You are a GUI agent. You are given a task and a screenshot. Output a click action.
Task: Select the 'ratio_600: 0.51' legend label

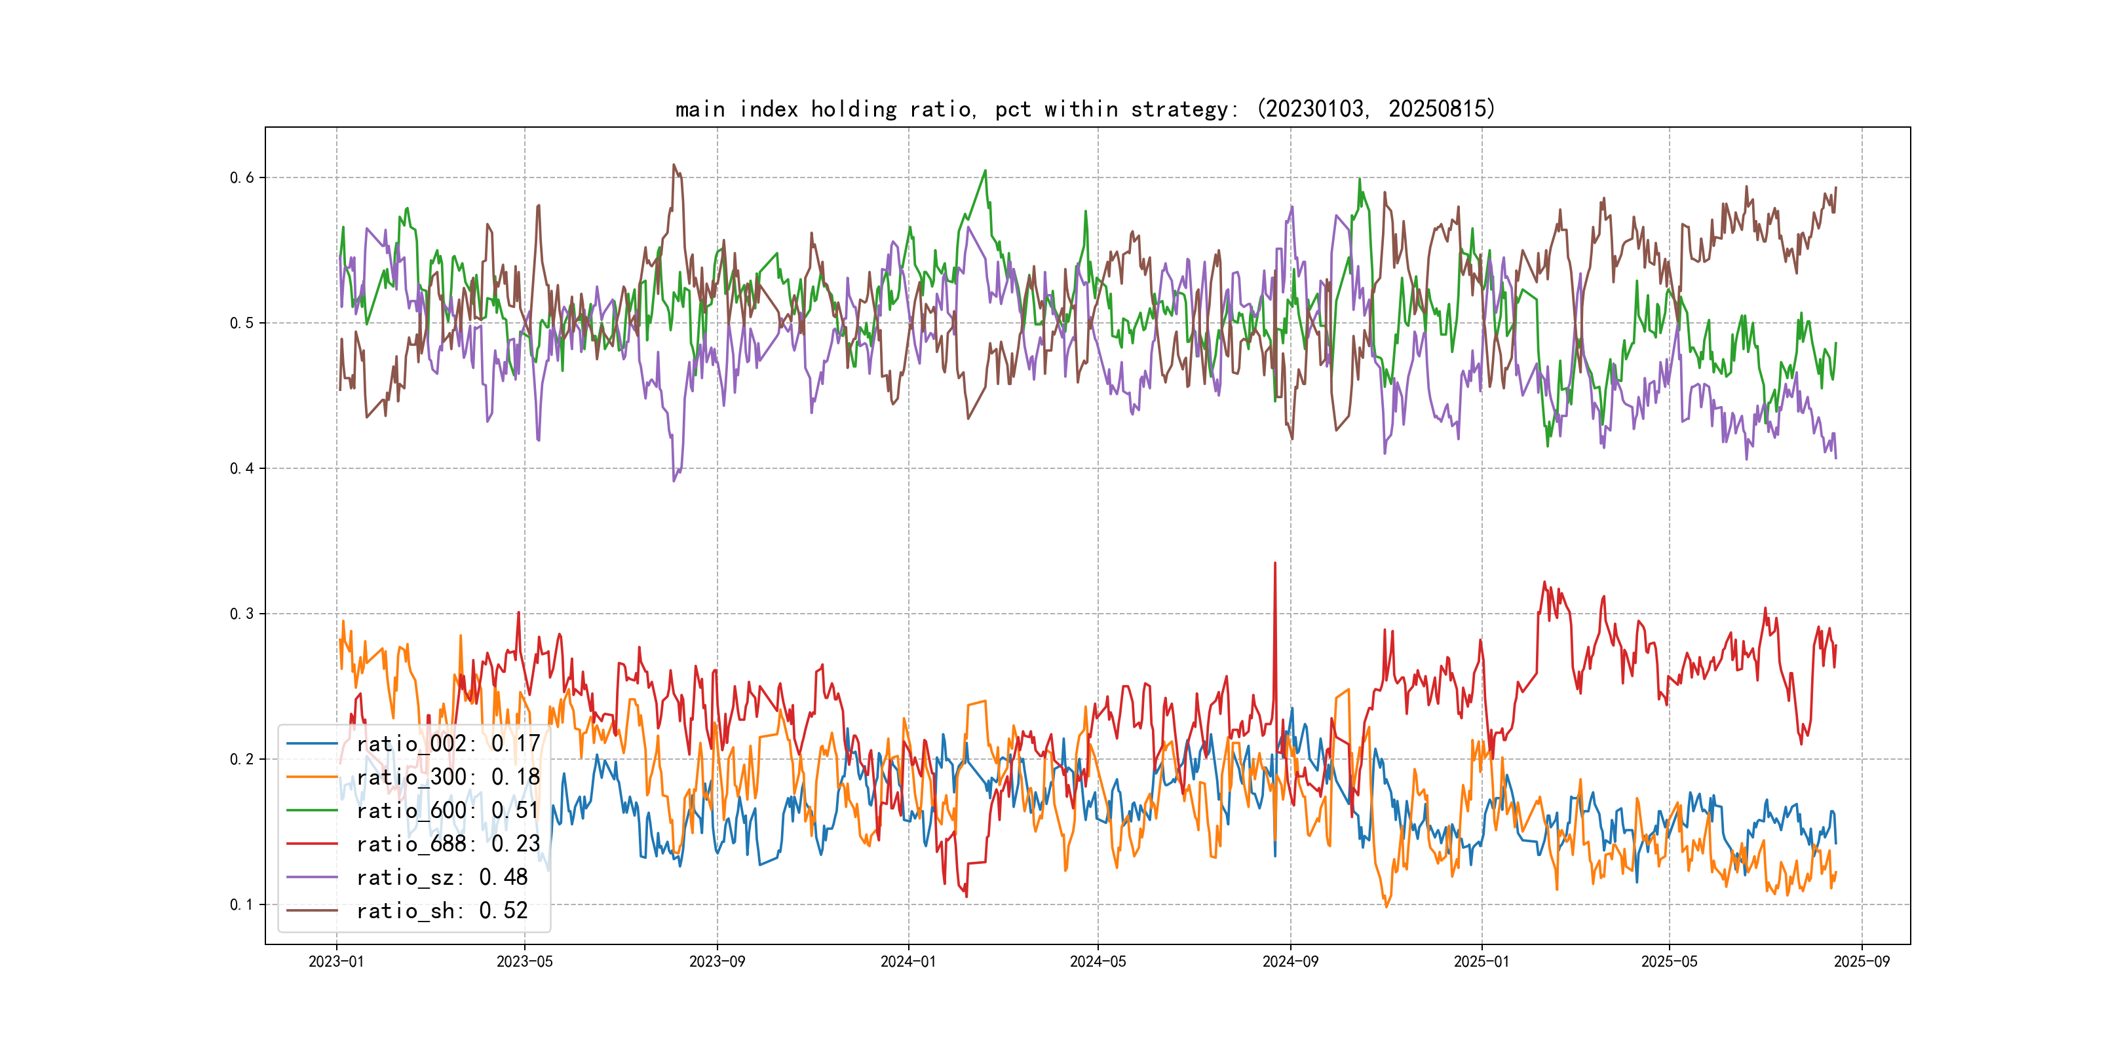[448, 811]
